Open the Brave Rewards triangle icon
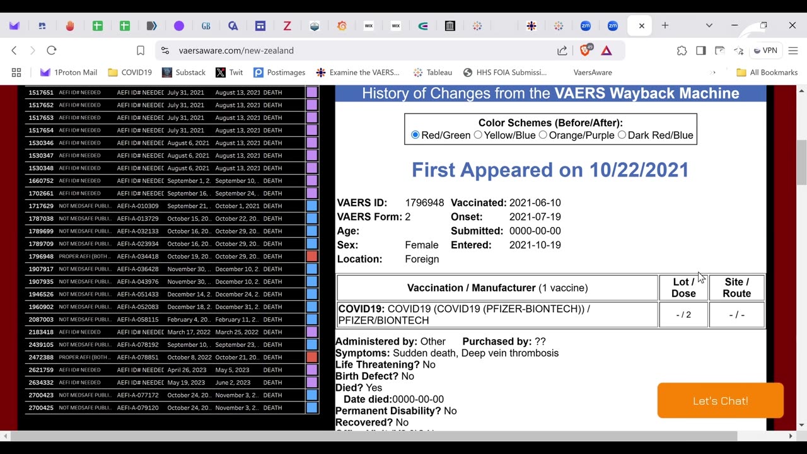Screen dimensions: 807x454 606,50
